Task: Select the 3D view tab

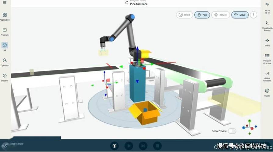Action: pyautogui.click(x=5, y=47)
